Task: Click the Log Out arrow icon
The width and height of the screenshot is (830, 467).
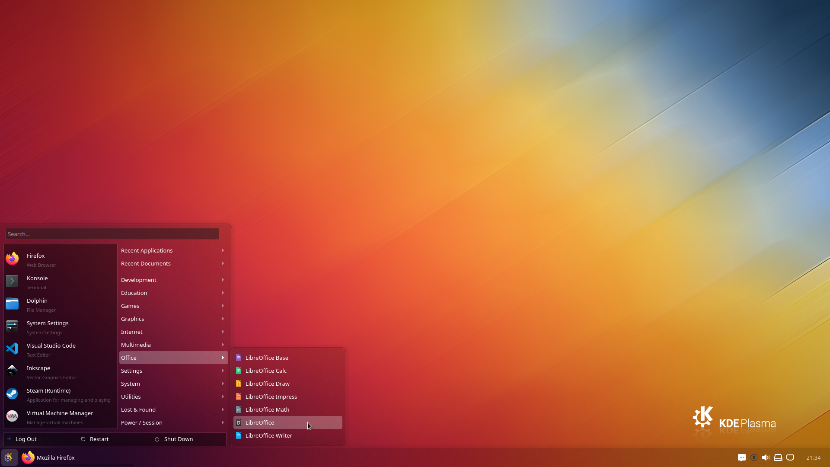Action: tap(9, 439)
